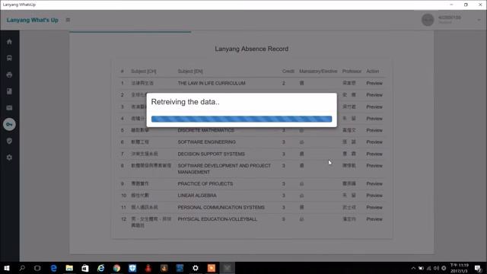This screenshot has height=274, width=487.
Task: Preview DECISION SUPPORT SYSTEMS course
Action: (x=374, y=154)
